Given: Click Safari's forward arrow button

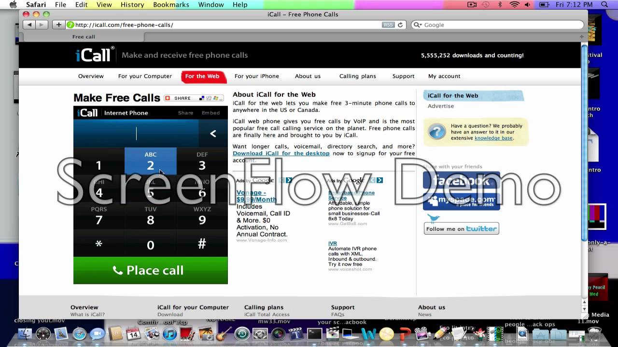Looking at the screenshot, I should click(42, 25).
